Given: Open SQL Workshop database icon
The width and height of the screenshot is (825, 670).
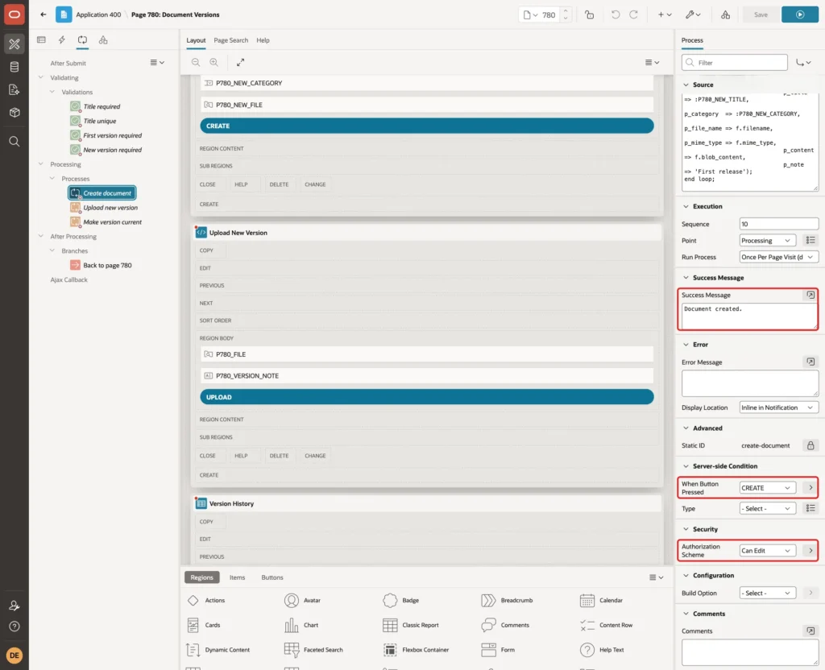Looking at the screenshot, I should click(15, 67).
